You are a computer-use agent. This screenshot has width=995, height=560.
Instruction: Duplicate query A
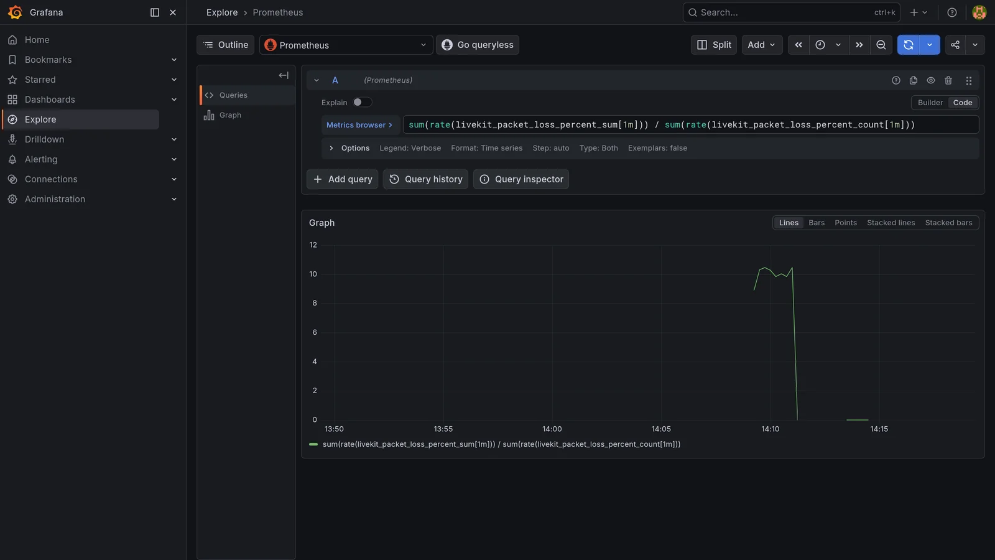coord(914,80)
